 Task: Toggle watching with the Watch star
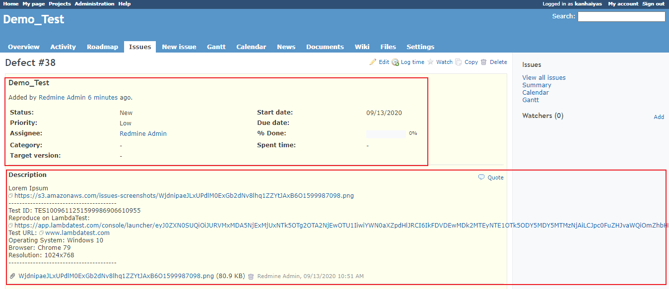430,61
